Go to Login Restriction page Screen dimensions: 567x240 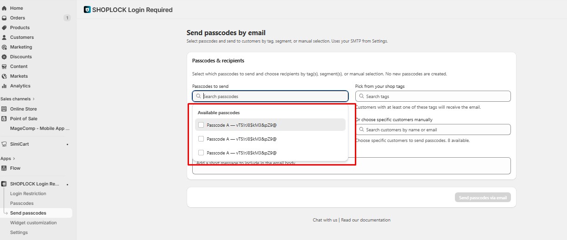click(28, 194)
